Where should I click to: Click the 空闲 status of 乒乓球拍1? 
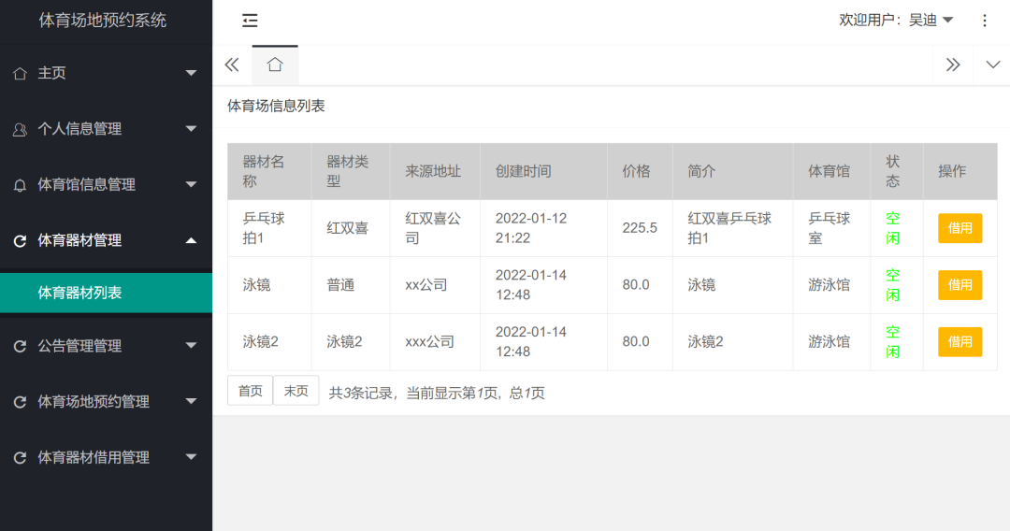click(x=893, y=228)
